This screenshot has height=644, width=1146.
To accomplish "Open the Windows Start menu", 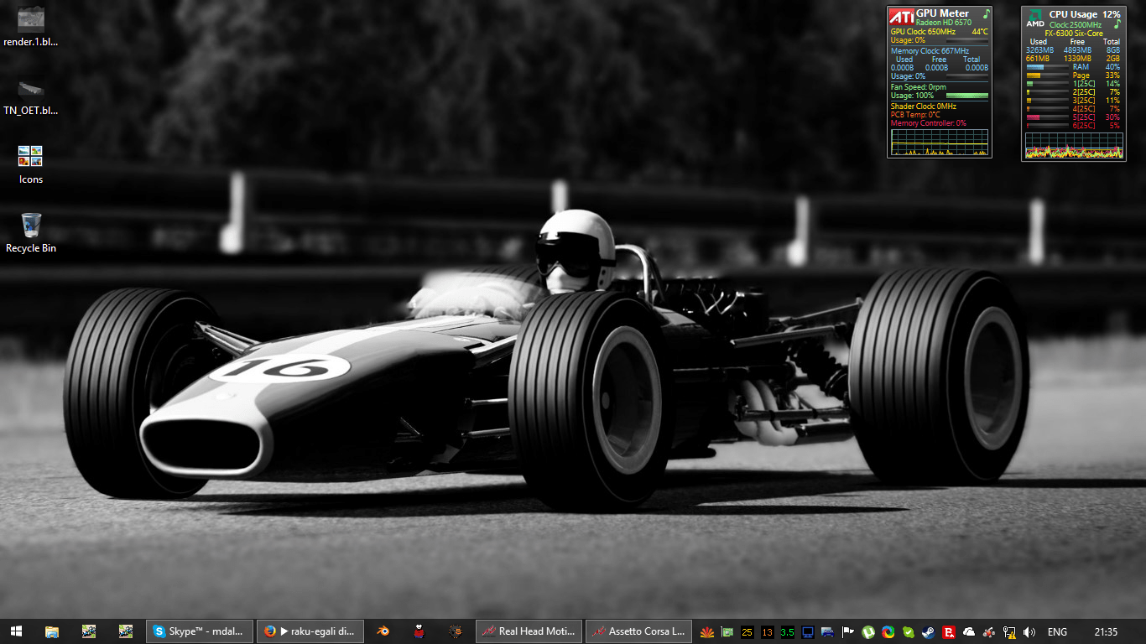I will [x=15, y=631].
